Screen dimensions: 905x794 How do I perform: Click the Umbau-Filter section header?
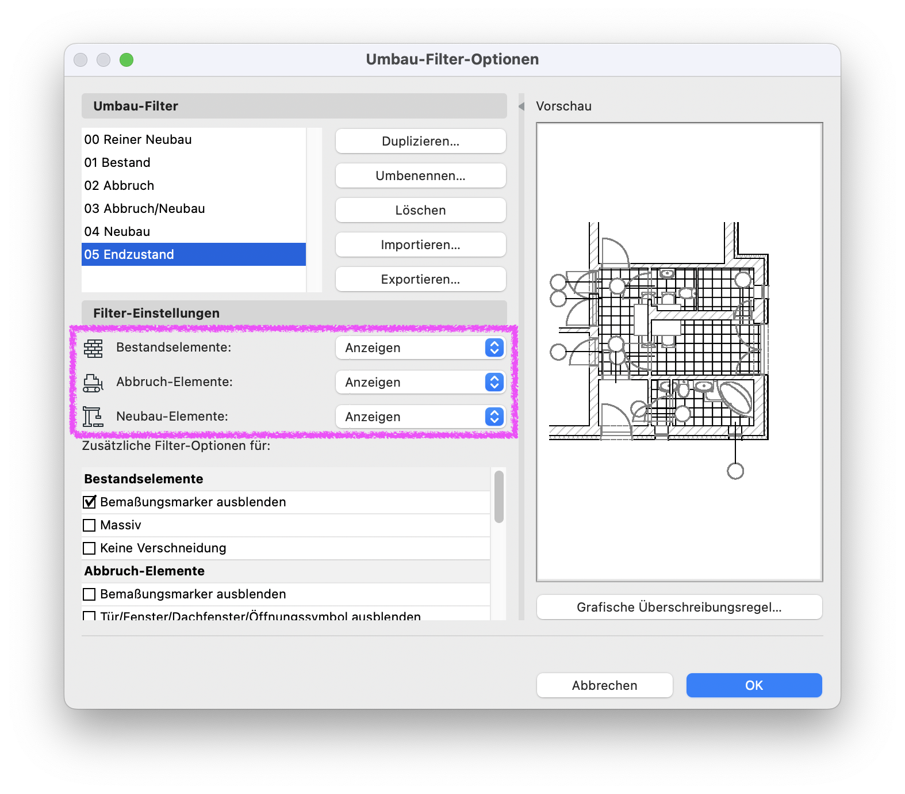click(294, 106)
